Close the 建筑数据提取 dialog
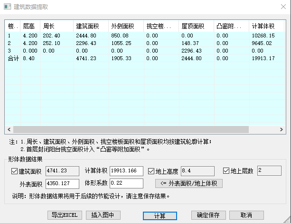291x223 pixels. coord(279,7)
